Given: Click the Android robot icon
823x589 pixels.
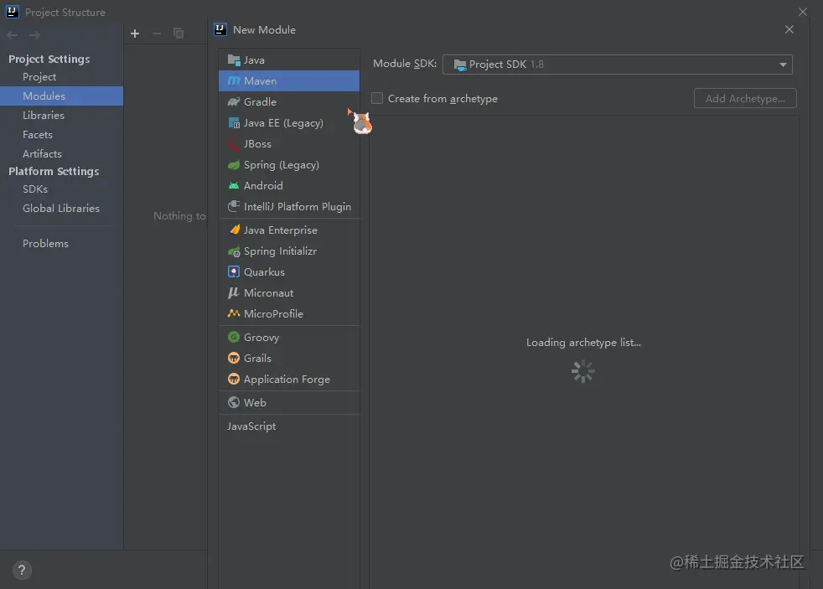Looking at the screenshot, I should [x=234, y=186].
